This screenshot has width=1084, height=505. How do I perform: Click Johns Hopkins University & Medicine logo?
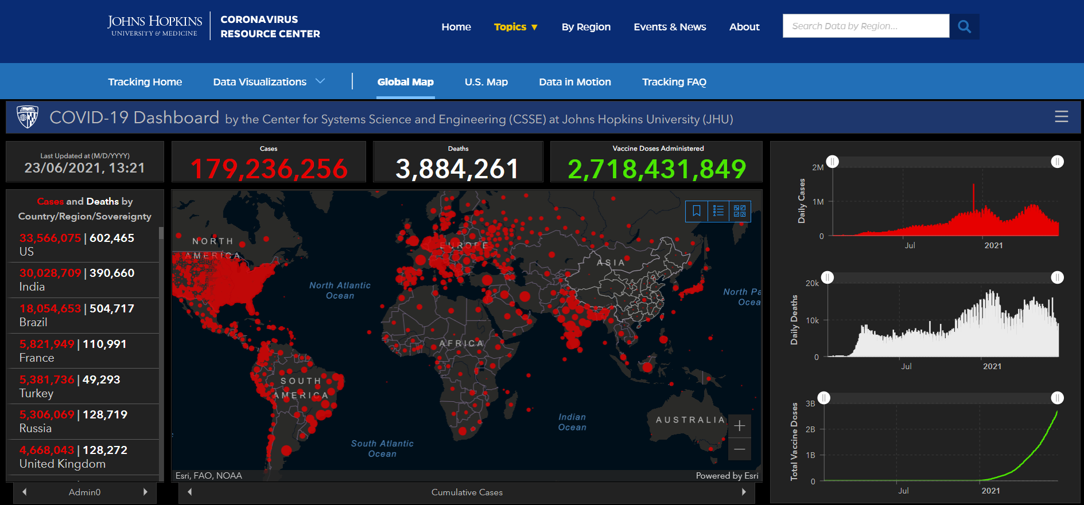click(155, 26)
